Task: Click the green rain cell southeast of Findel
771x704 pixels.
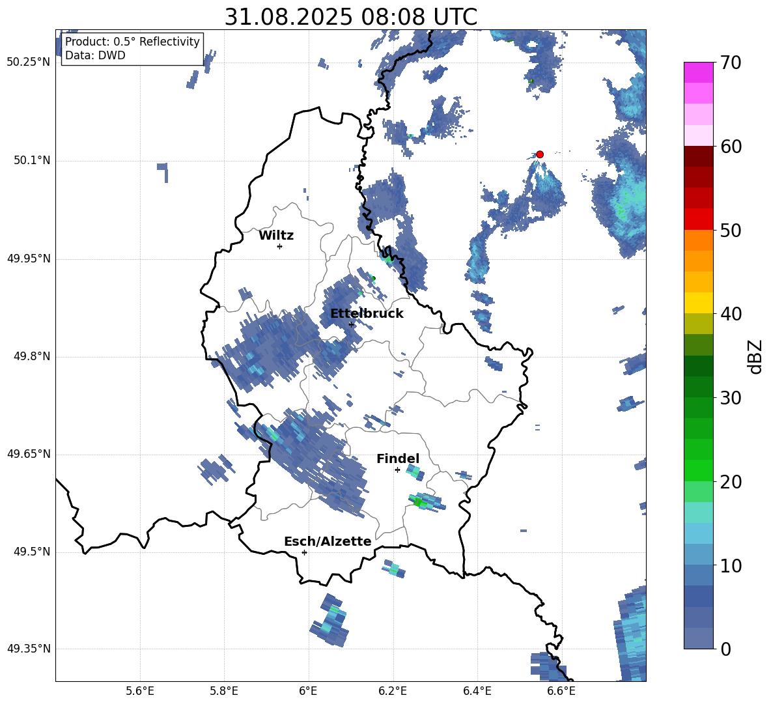Action: coord(419,502)
